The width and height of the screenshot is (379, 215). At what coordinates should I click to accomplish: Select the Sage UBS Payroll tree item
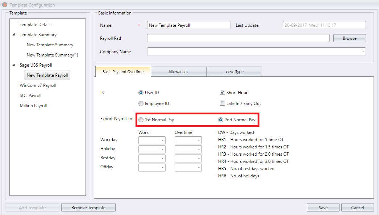click(36, 65)
